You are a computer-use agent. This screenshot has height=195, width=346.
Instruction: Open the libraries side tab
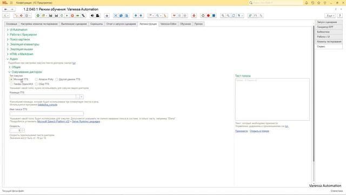(x=329, y=32)
